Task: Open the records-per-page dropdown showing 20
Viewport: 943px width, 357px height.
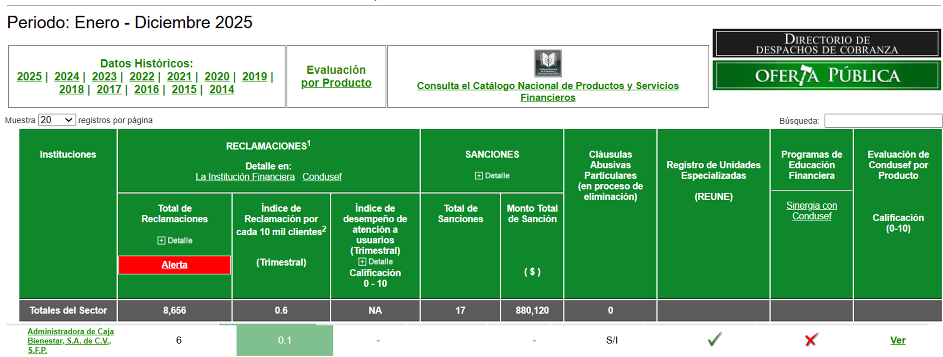Action: (57, 120)
